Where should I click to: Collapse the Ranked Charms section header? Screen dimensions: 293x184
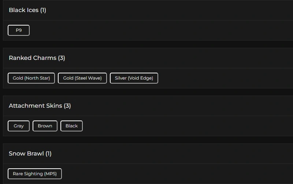coord(33,58)
